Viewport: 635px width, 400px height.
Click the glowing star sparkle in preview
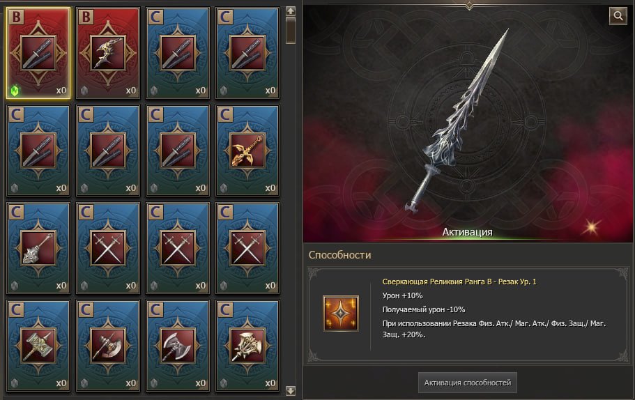point(591,228)
